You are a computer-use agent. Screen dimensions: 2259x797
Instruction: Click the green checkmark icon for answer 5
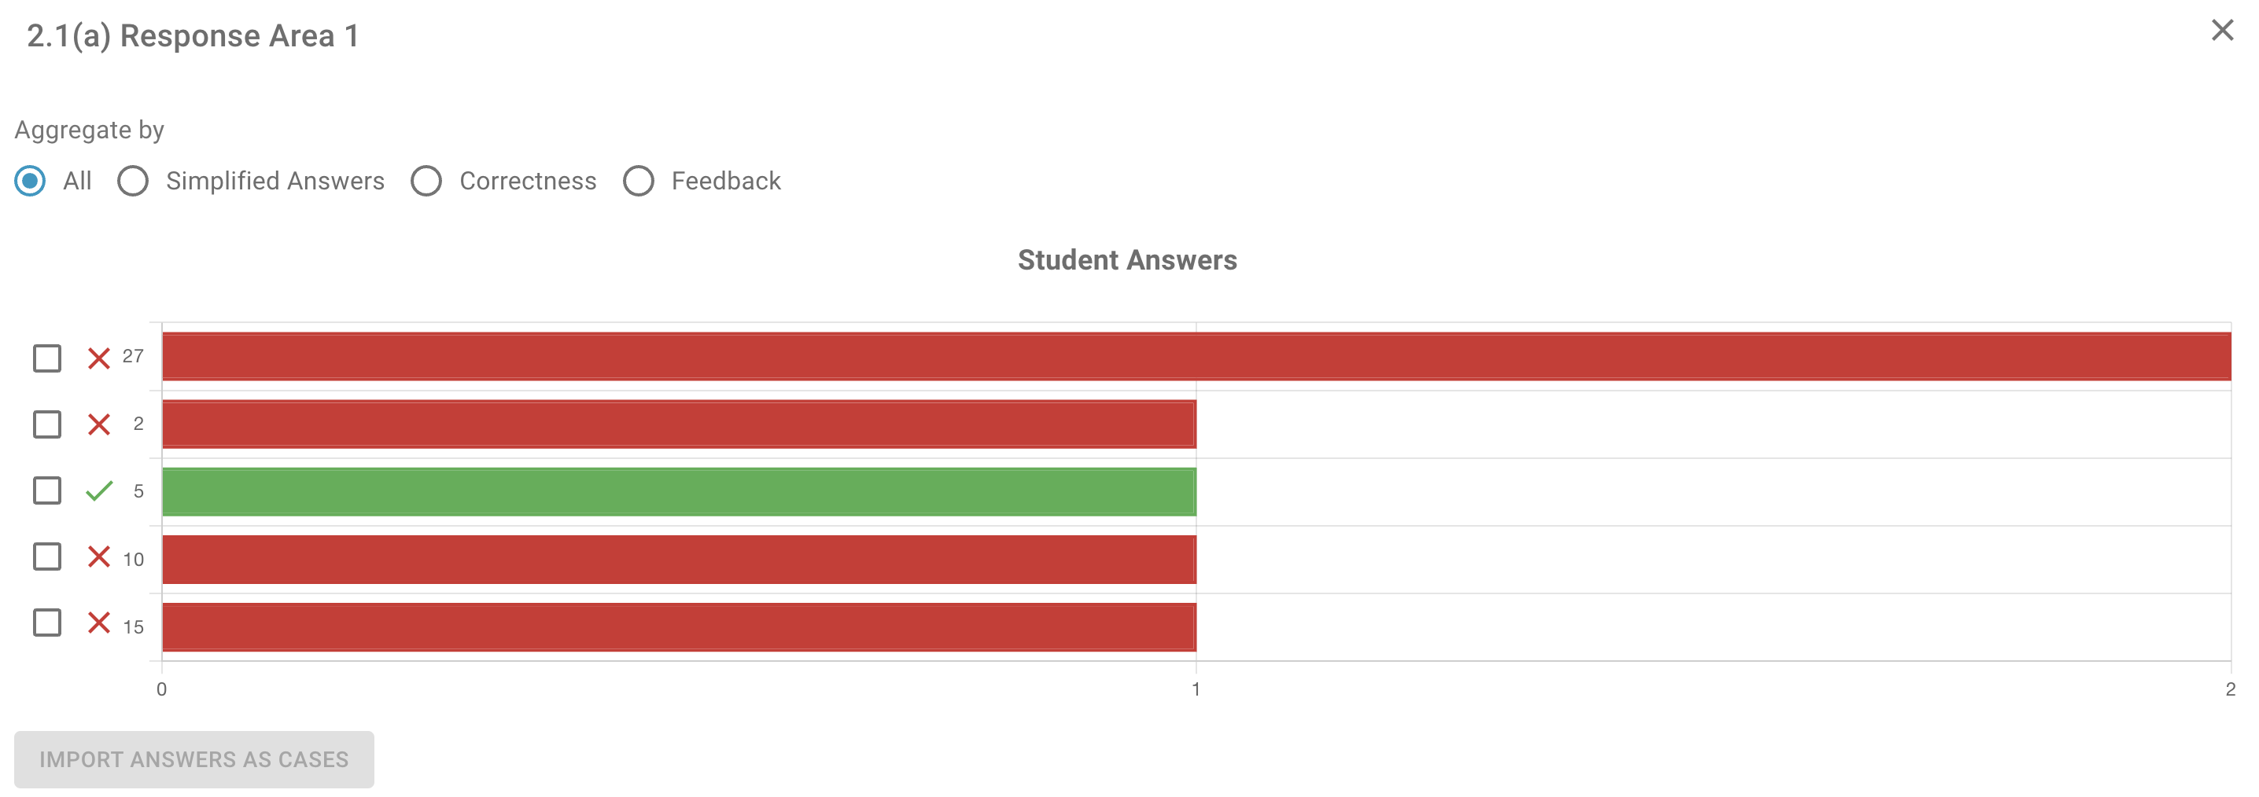click(x=99, y=491)
